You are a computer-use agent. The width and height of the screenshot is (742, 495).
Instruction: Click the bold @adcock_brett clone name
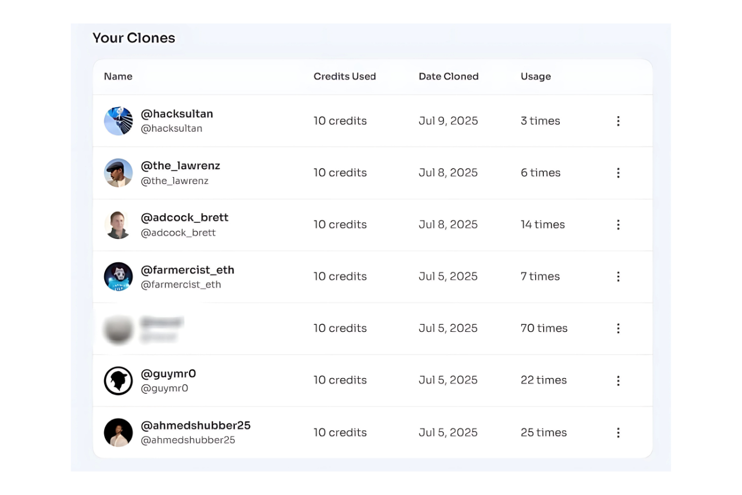point(184,218)
